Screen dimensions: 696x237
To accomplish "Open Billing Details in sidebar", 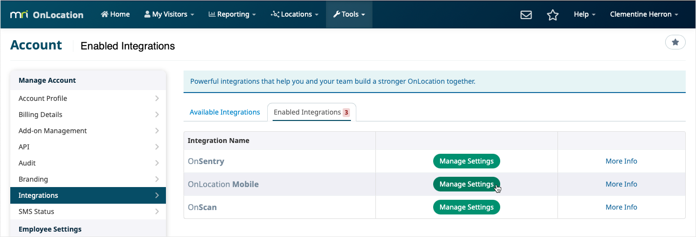I will pyautogui.click(x=88, y=115).
